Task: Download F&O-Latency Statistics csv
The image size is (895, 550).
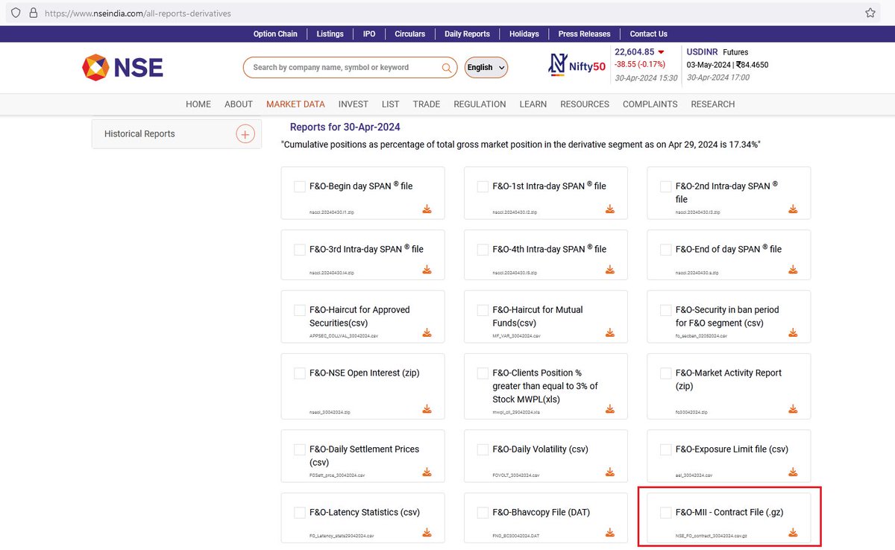Action: tap(427, 532)
